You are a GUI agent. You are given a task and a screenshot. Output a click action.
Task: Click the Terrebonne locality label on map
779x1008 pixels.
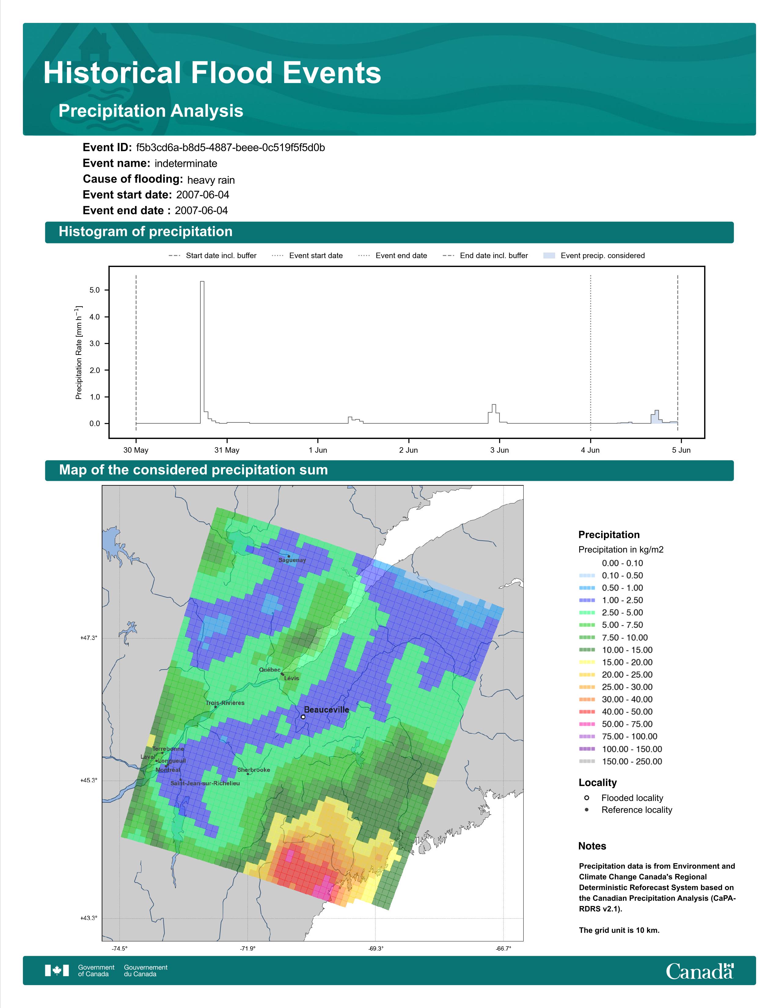pyautogui.click(x=168, y=749)
